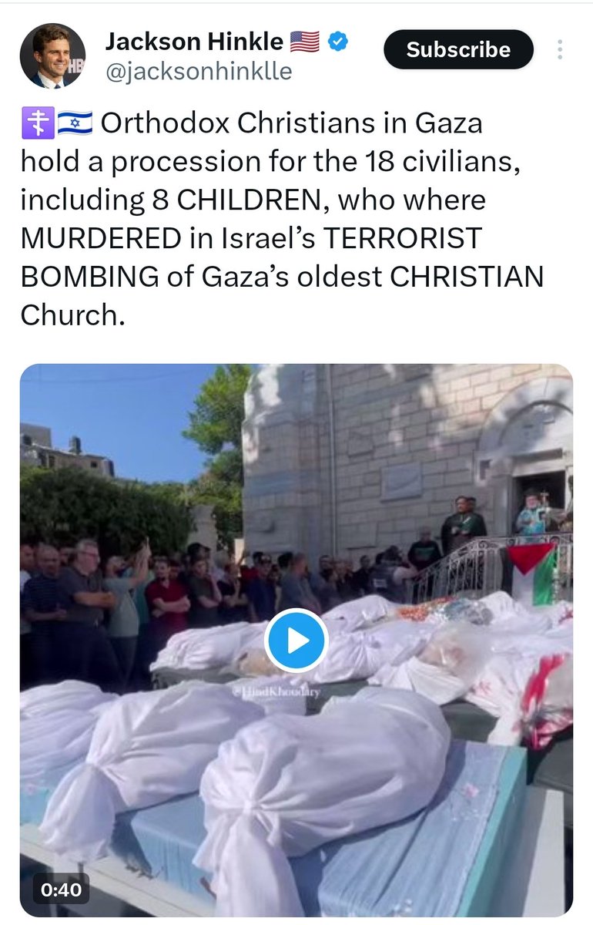
Task: Click the blue verified checkmark badge
Action: tap(337, 42)
